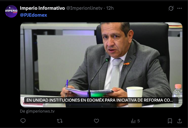
Task: Open the @Imperionlinetv handle
Action: 84,8
